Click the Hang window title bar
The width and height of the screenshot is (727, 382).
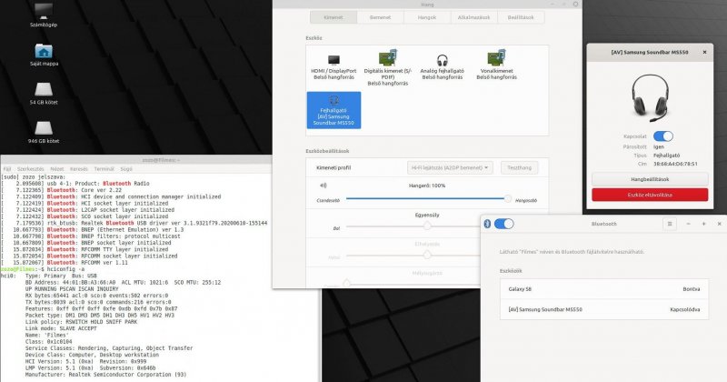[427, 5]
